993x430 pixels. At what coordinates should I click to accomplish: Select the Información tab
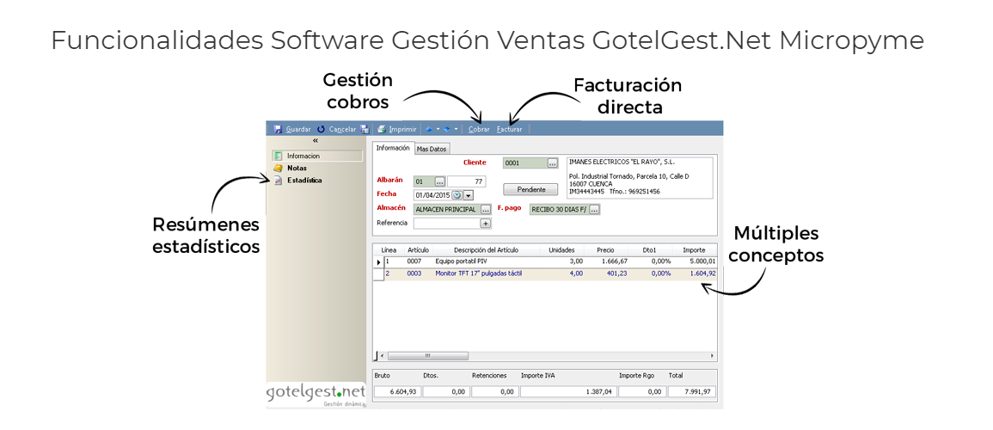click(x=393, y=148)
